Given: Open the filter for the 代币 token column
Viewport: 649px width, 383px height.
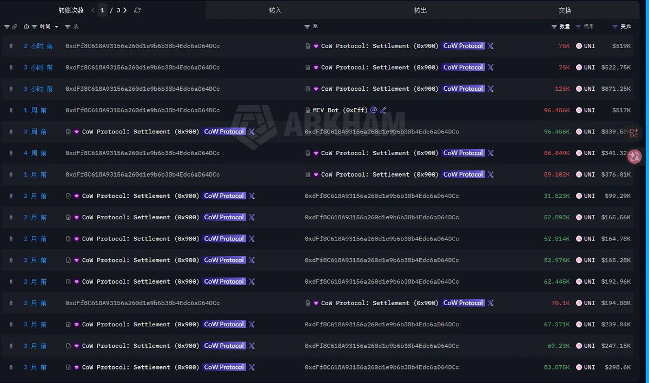Looking at the screenshot, I should [x=579, y=26].
